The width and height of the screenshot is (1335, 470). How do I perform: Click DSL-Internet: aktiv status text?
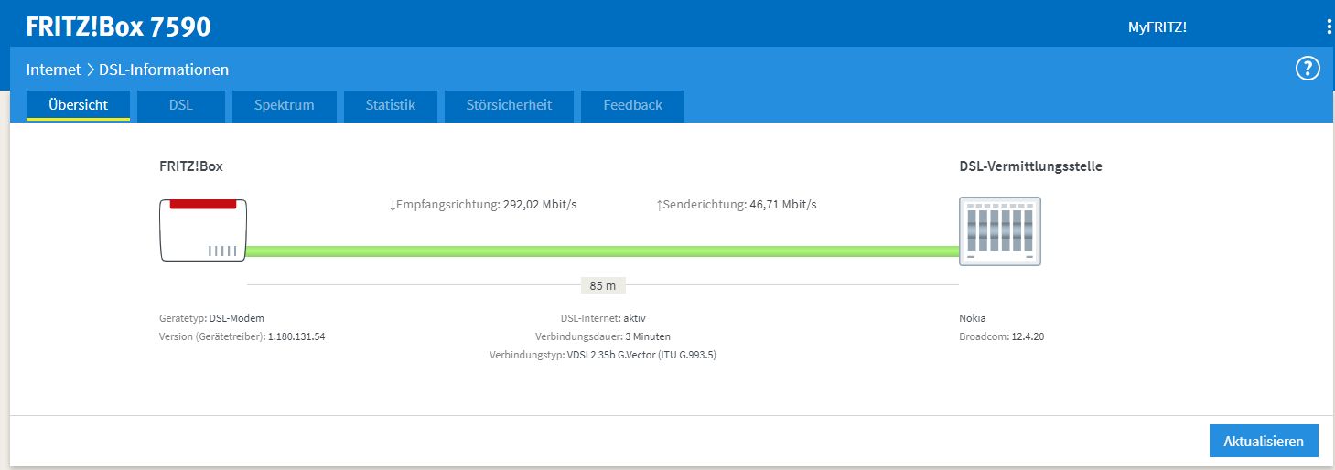click(603, 318)
